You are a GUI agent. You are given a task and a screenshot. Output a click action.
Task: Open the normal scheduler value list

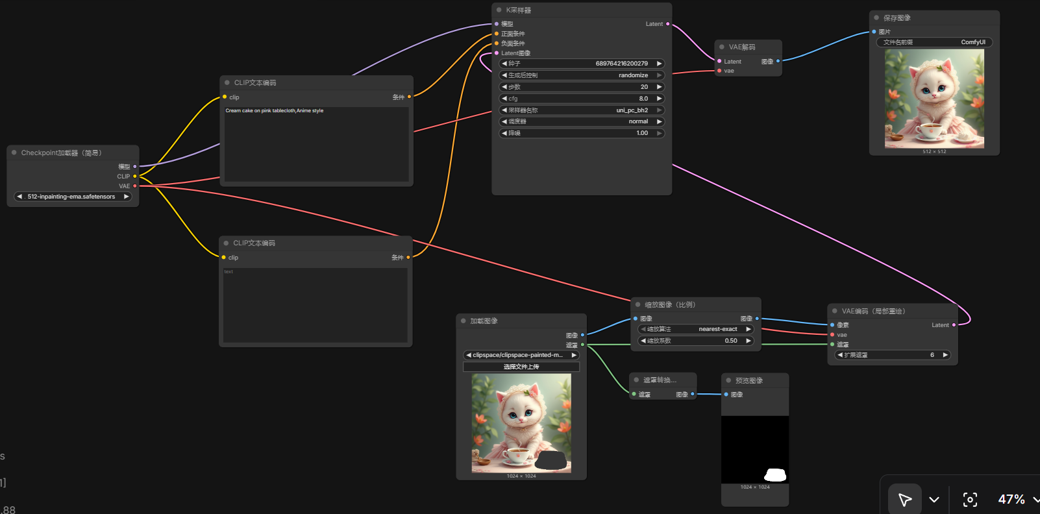pos(638,121)
